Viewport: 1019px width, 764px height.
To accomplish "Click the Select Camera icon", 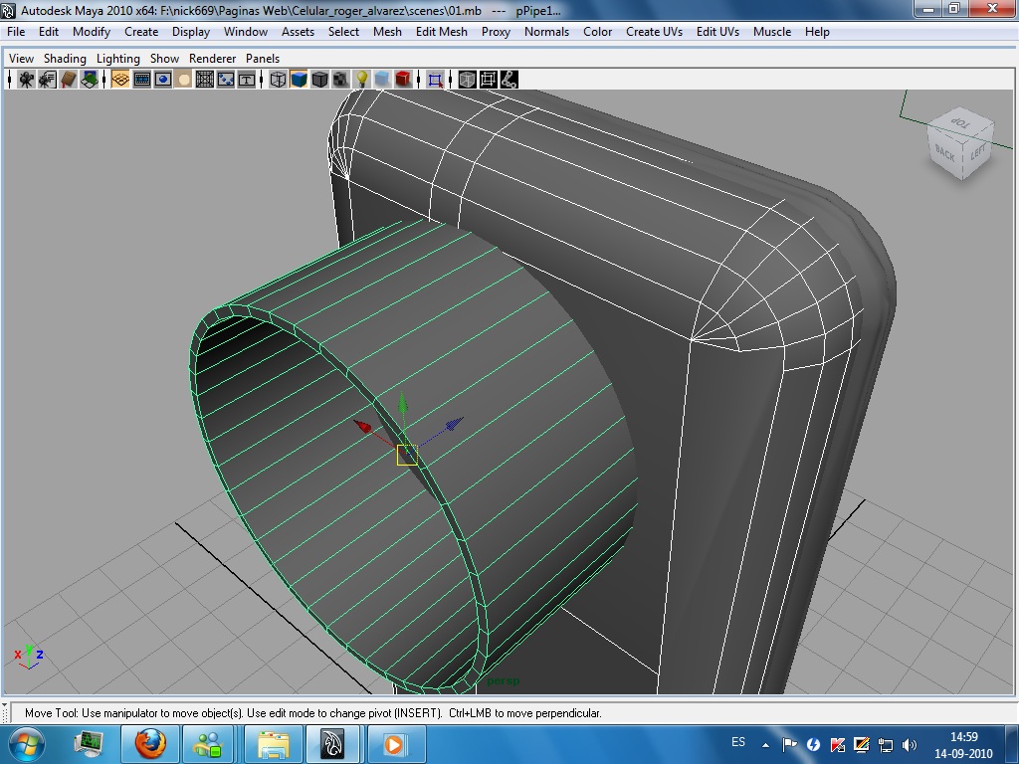I will coord(26,80).
